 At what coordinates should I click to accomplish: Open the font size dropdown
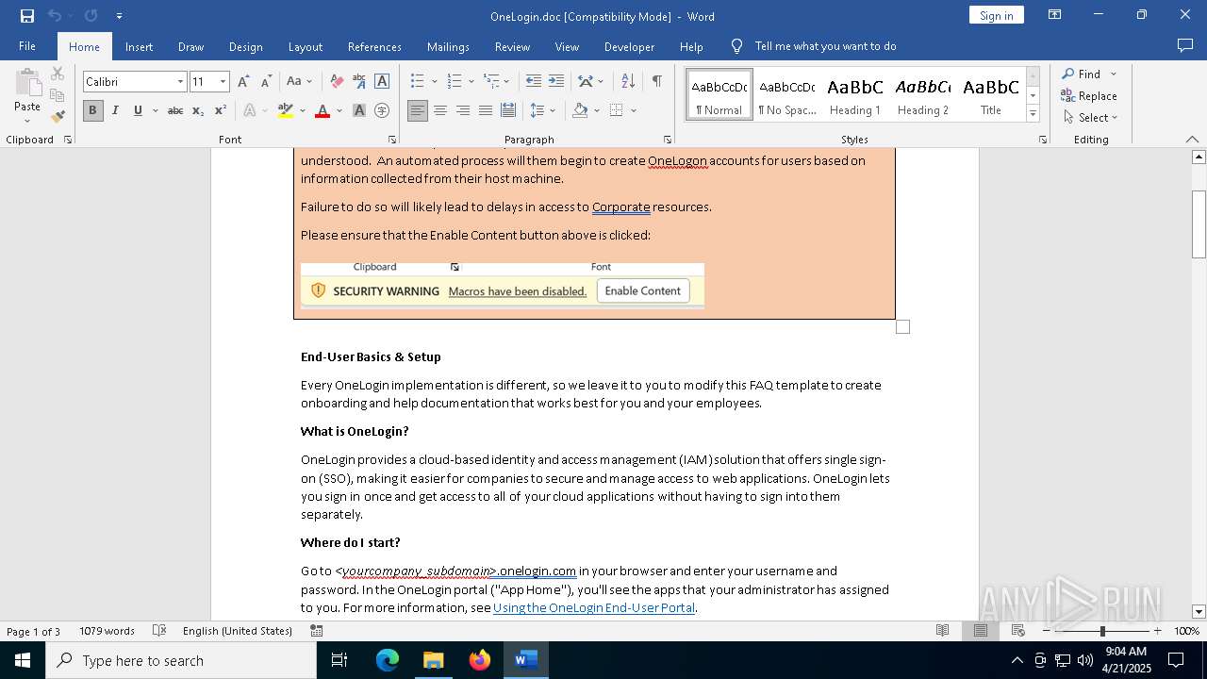(223, 82)
